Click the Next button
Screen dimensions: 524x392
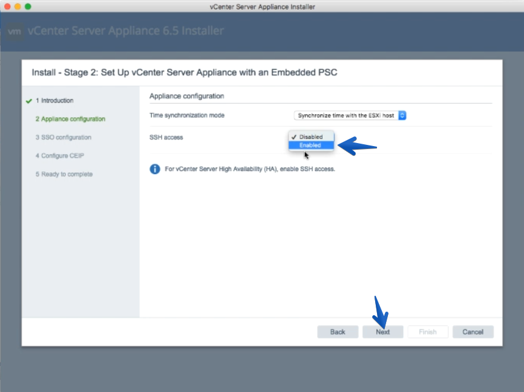(x=382, y=332)
